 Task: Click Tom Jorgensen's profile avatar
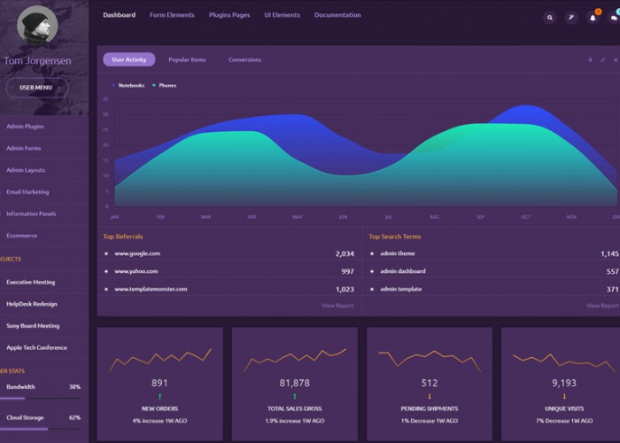click(x=37, y=25)
